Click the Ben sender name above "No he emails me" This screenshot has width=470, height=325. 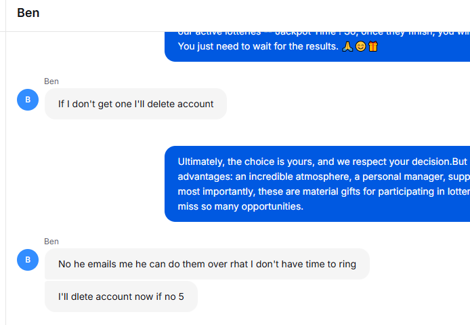pos(51,241)
